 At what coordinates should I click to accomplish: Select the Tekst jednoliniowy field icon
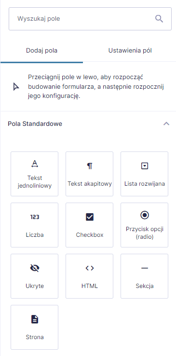[34, 164]
